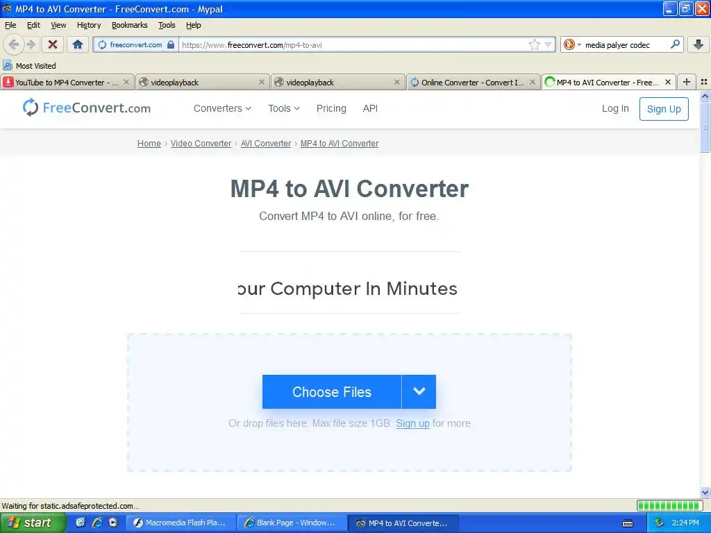The width and height of the screenshot is (711, 533).
Task: Open the Downloads arrow button
Action: pyautogui.click(x=699, y=44)
